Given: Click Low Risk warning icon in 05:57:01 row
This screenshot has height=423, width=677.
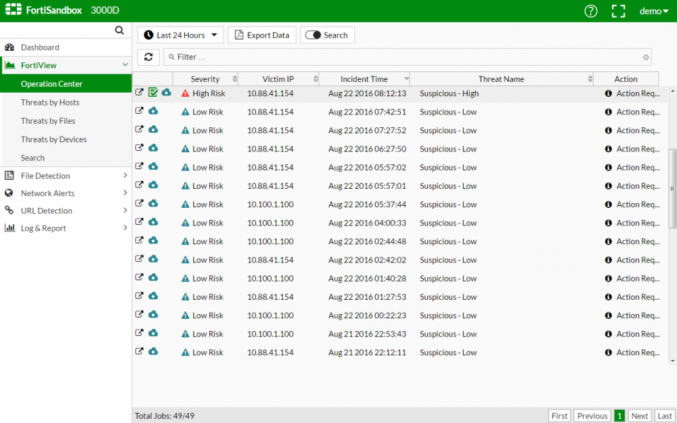Looking at the screenshot, I should coord(185,186).
